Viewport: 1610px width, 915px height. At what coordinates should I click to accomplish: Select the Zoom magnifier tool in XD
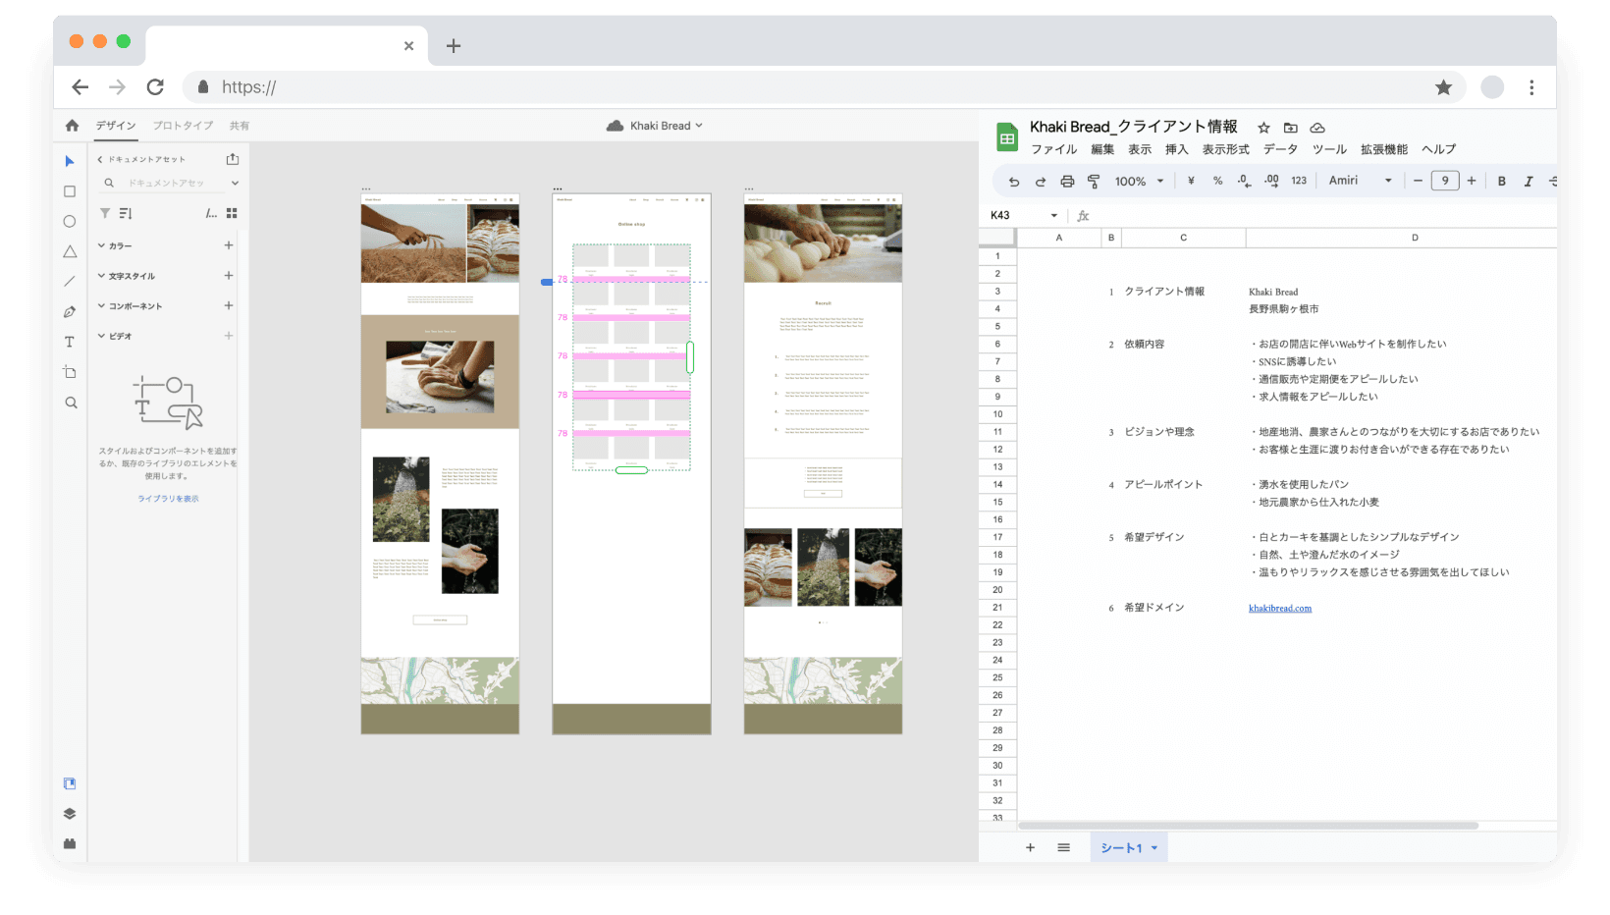click(x=71, y=403)
